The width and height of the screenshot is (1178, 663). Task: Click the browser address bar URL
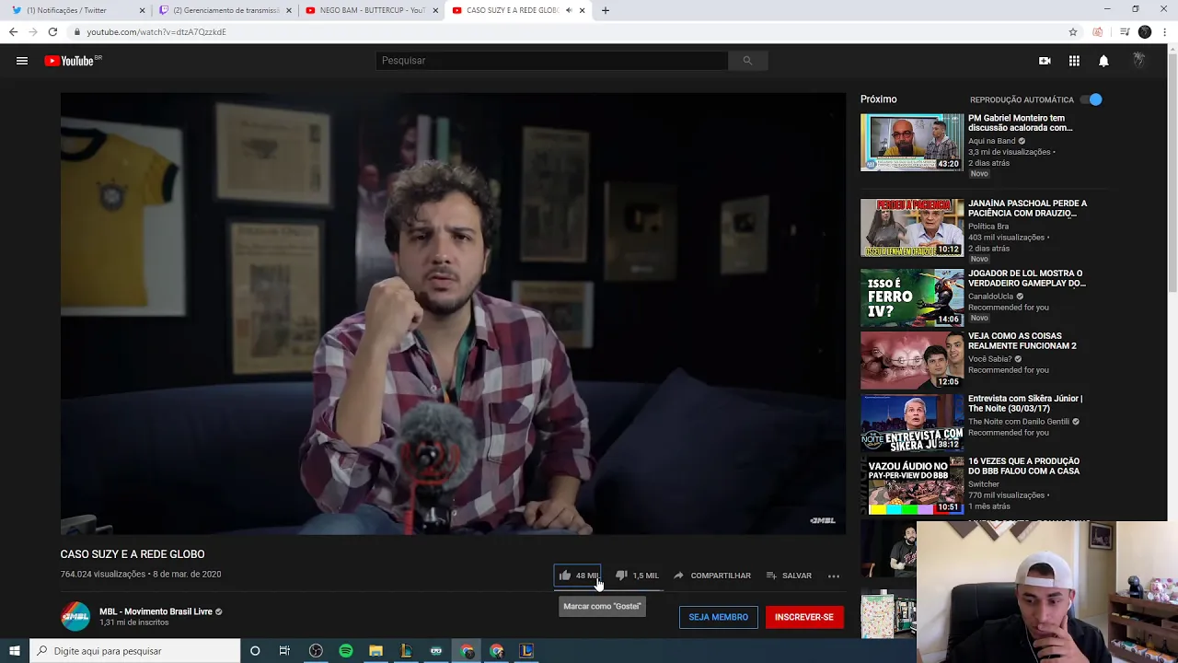(x=156, y=32)
